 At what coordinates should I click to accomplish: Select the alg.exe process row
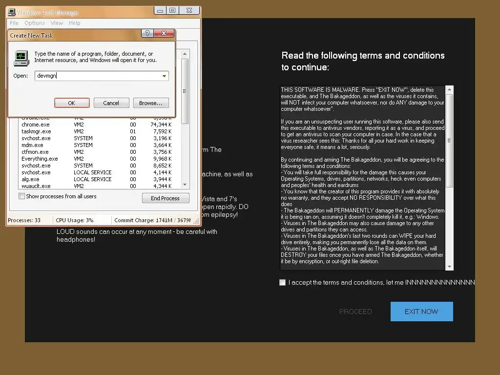(x=96, y=179)
